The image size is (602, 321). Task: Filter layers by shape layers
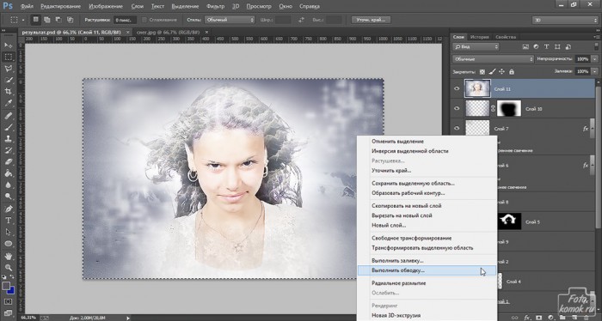pos(557,46)
